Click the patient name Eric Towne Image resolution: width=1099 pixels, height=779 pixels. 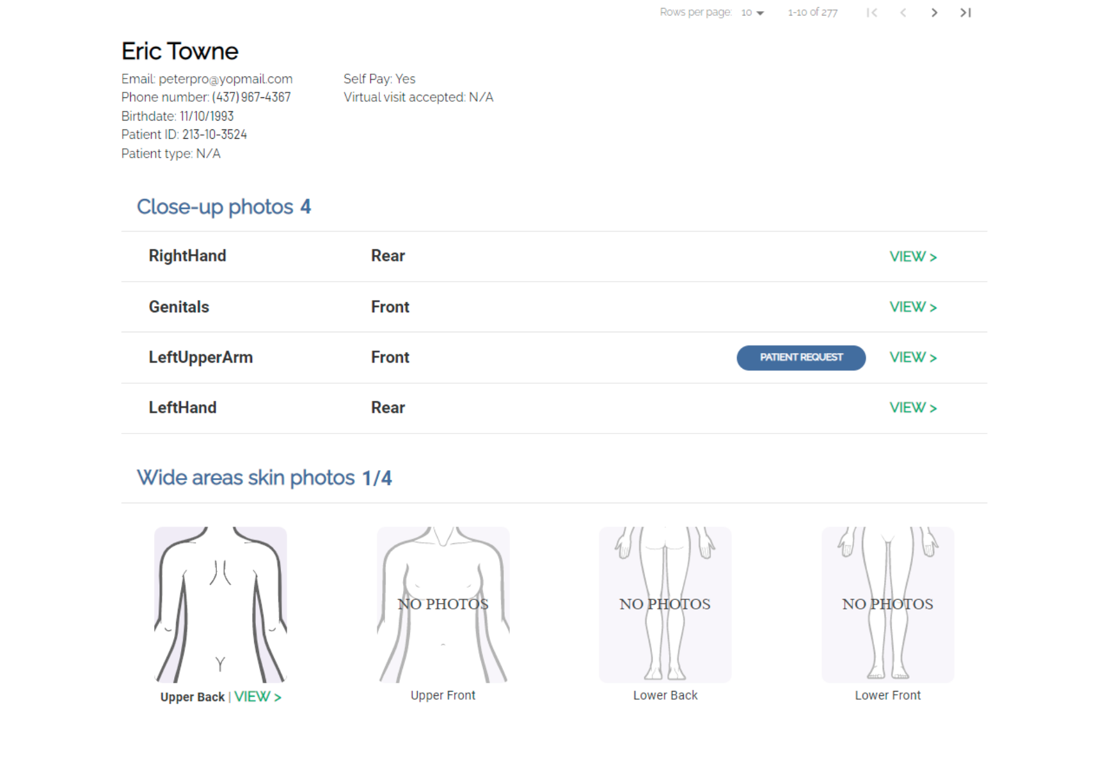coord(179,51)
